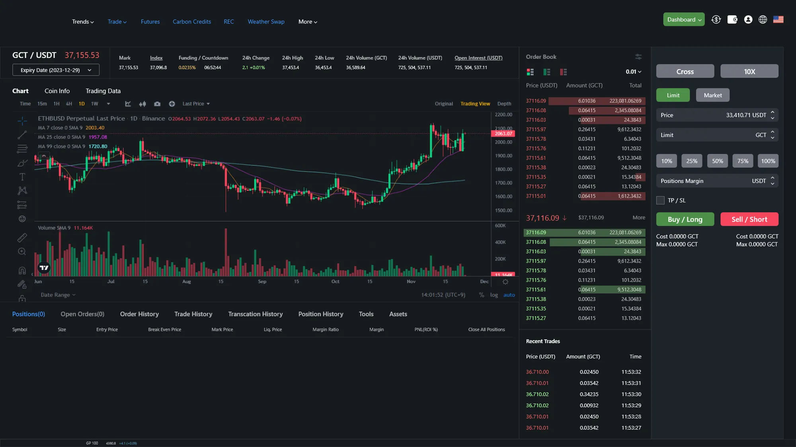Click the zoom-in magnifier tool
Screen dimensions: 796x447
[x=22, y=252]
